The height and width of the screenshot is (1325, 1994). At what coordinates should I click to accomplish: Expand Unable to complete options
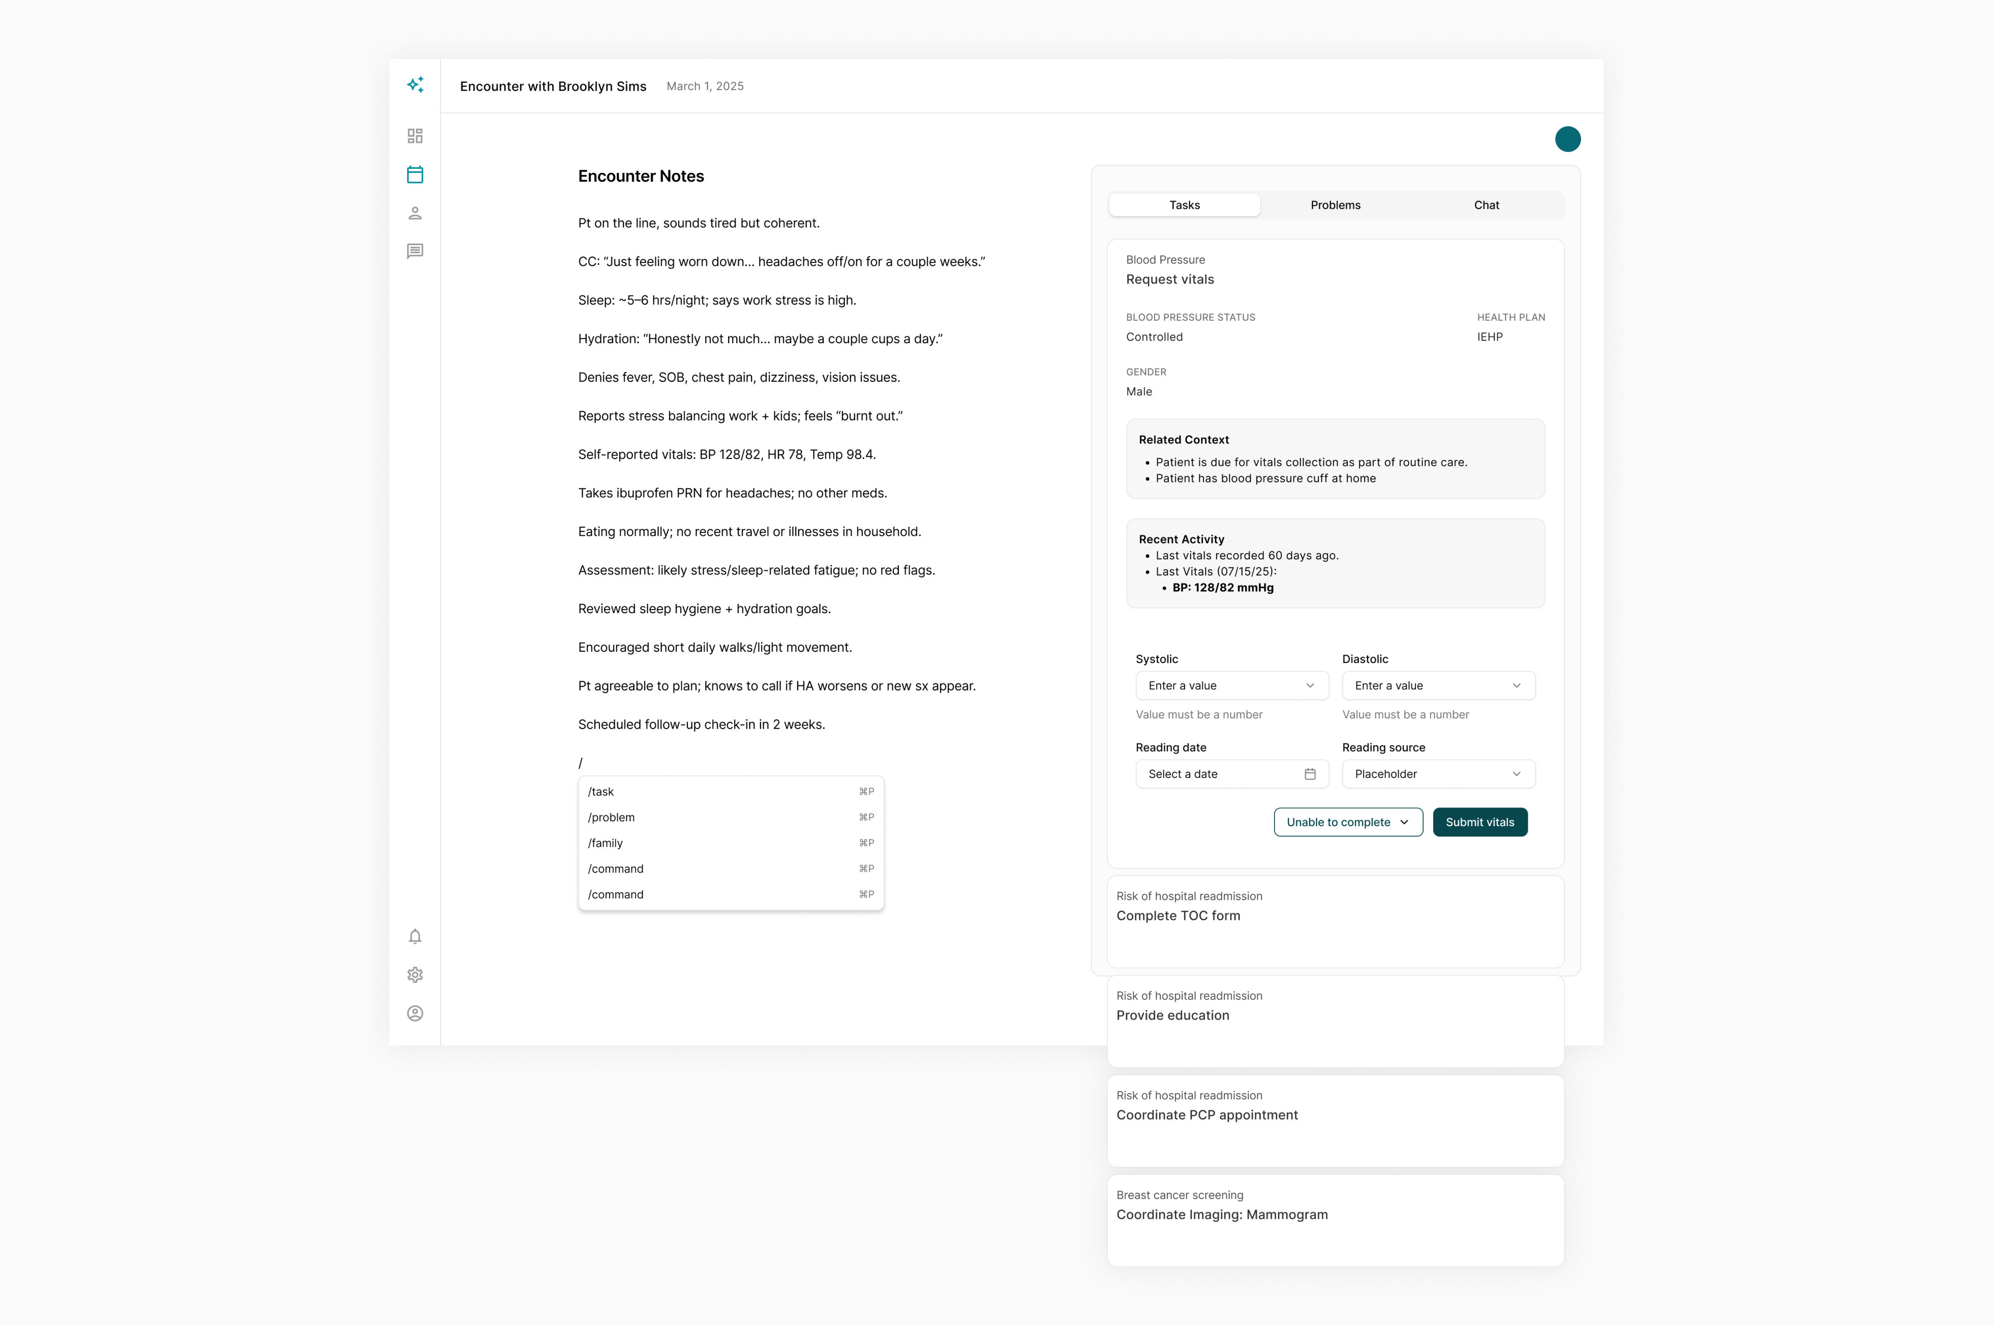1348,822
